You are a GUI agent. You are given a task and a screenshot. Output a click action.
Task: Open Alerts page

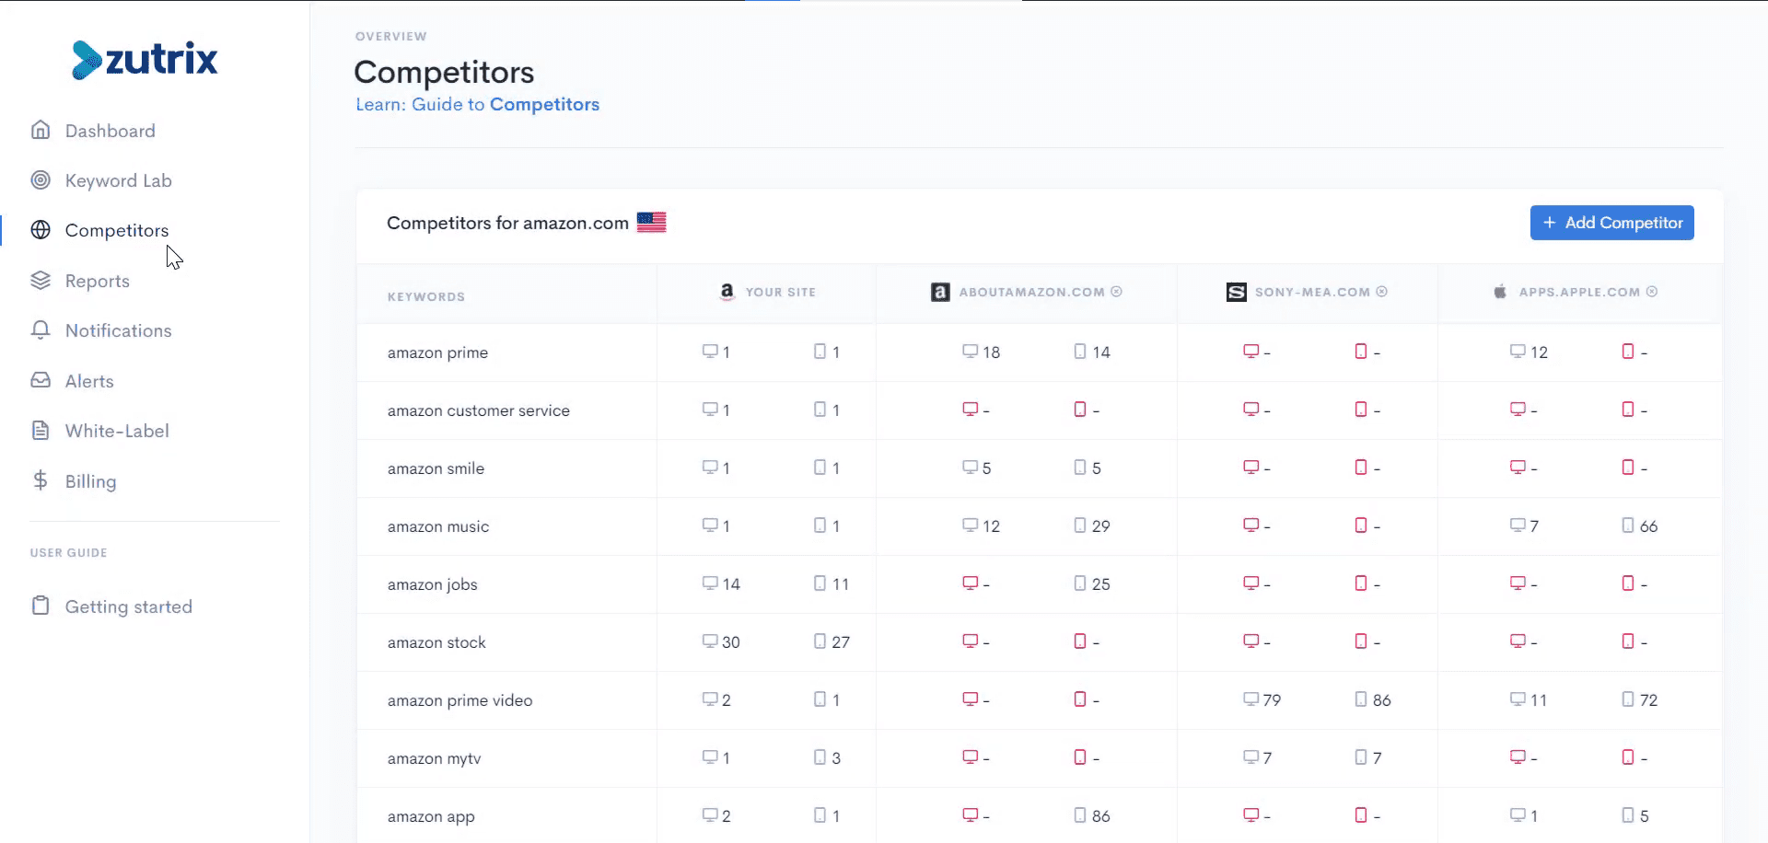coord(89,381)
